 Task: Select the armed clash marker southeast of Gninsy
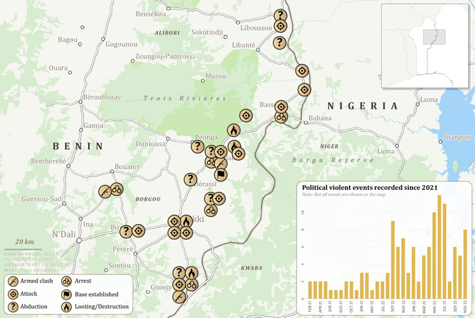tap(179, 297)
